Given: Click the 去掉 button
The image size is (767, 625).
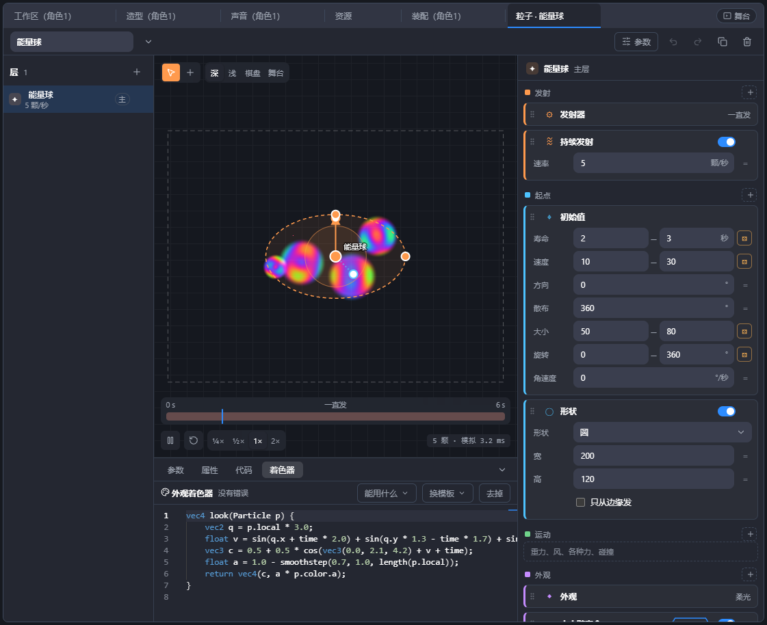Looking at the screenshot, I should pos(495,494).
